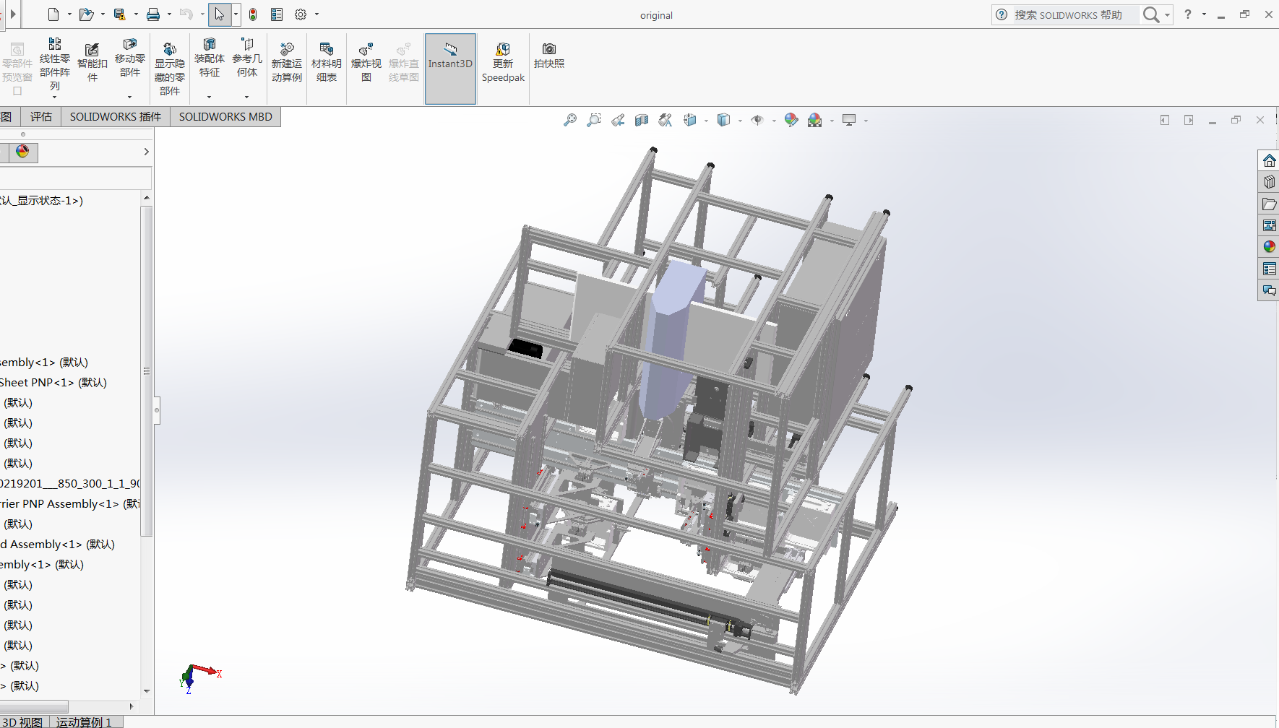This screenshot has width=1279, height=728.
Task: Expand the Assembly Features (装配体特征) dropdown arrow
Action: click(210, 97)
